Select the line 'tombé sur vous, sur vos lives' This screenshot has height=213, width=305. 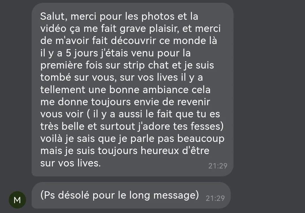click(121, 77)
